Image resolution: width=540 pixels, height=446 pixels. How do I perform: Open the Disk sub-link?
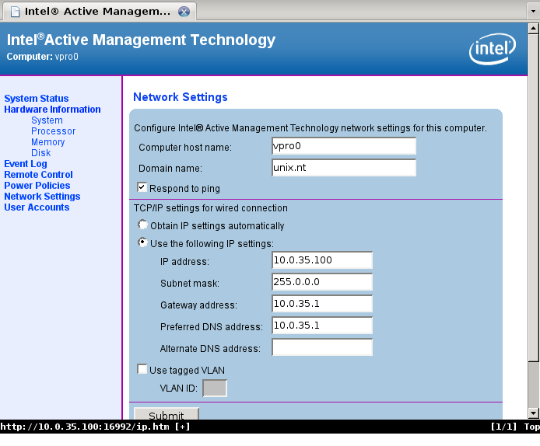coord(41,152)
